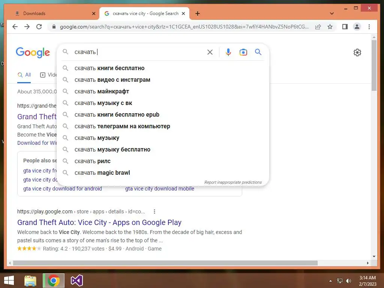Go to the Google home logo
The image size is (384, 288).
pyautogui.click(x=33, y=52)
